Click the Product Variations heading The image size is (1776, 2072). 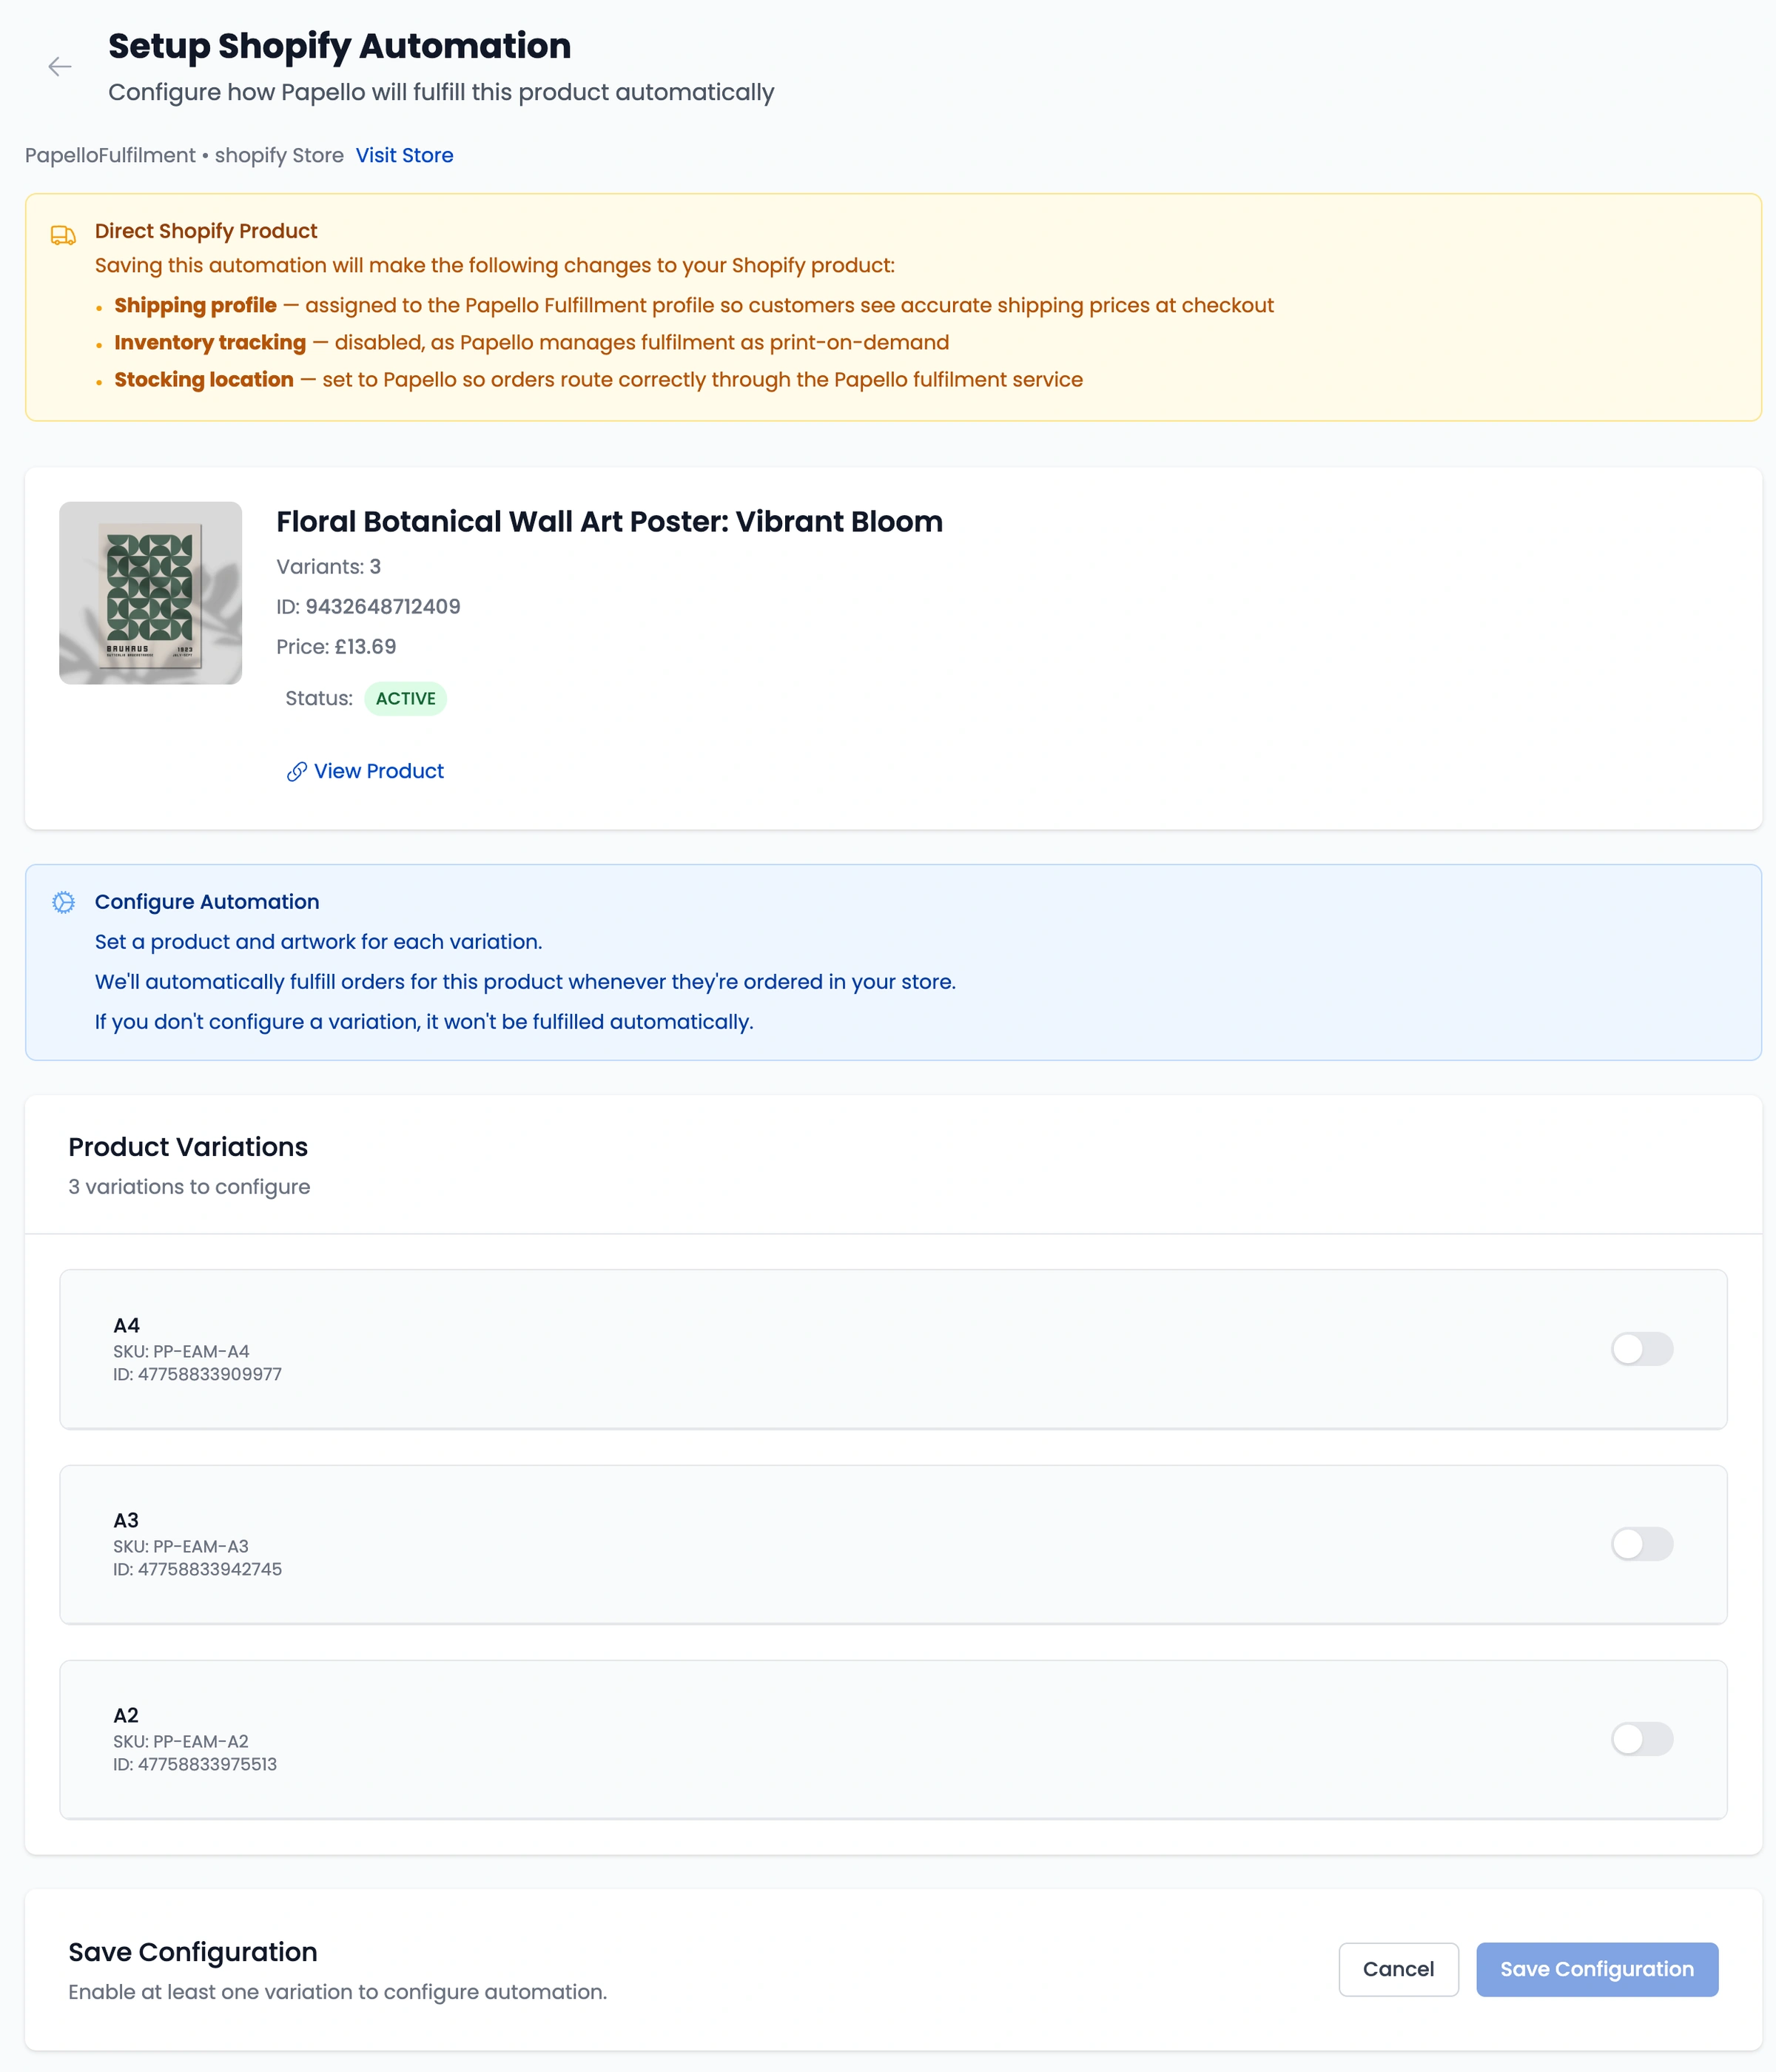188,1147
